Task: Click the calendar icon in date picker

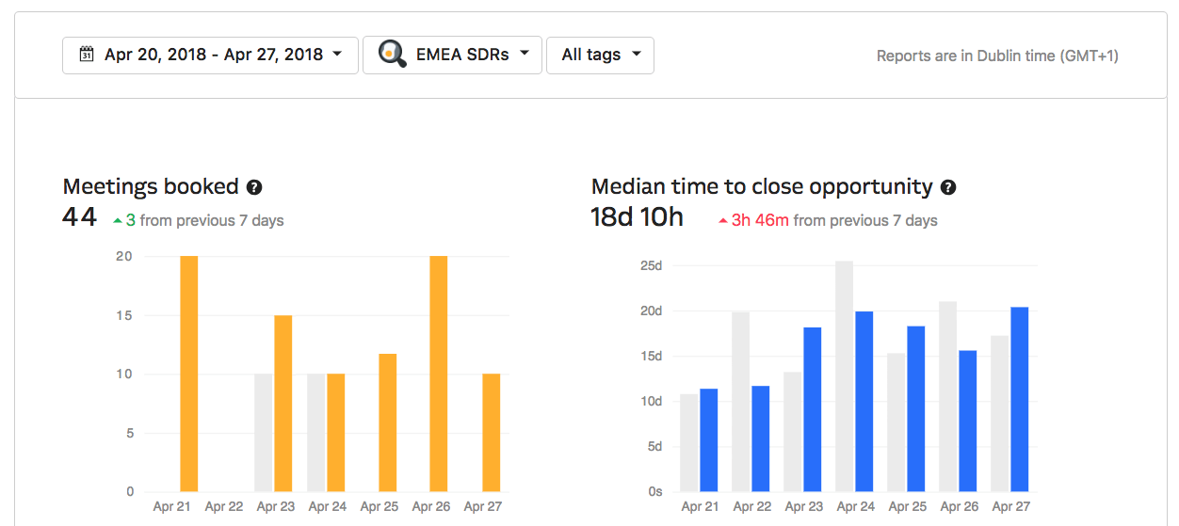Action: [x=87, y=55]
